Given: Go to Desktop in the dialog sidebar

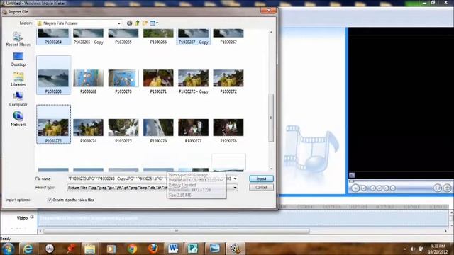Looking at the screenshot, I should coord(18,59).
